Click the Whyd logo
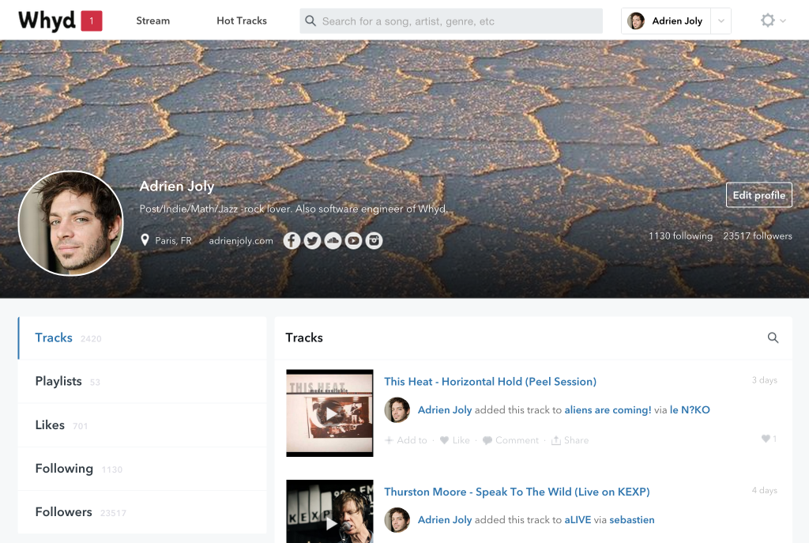 point(47,21)
